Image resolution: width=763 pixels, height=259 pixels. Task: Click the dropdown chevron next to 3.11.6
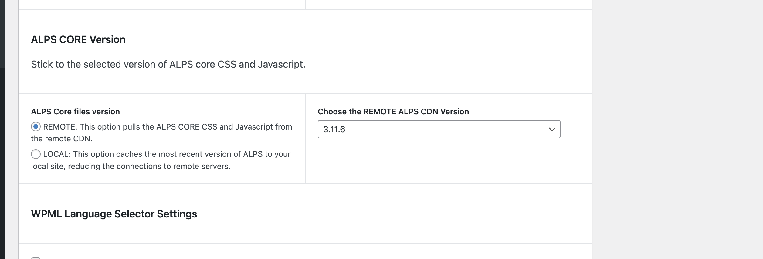[x=551, y=130]
